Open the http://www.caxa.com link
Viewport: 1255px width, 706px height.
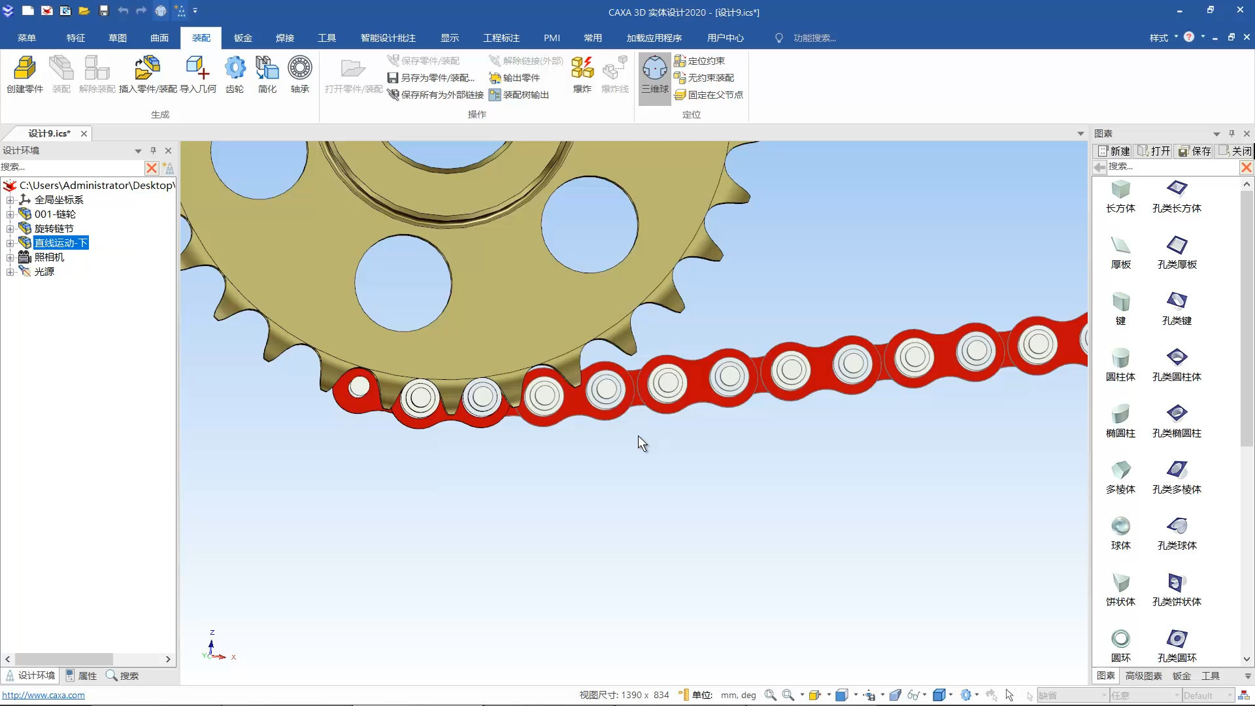(x=43, y=695)
